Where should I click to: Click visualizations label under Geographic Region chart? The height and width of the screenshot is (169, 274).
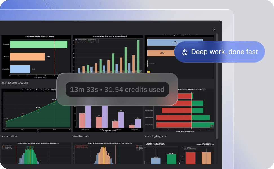81,136
